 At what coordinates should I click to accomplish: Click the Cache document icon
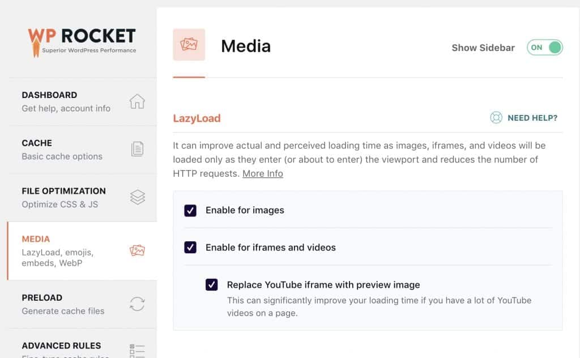(137, 149)
